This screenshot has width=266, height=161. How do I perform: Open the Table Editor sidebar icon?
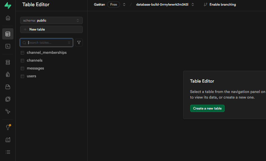8,34
